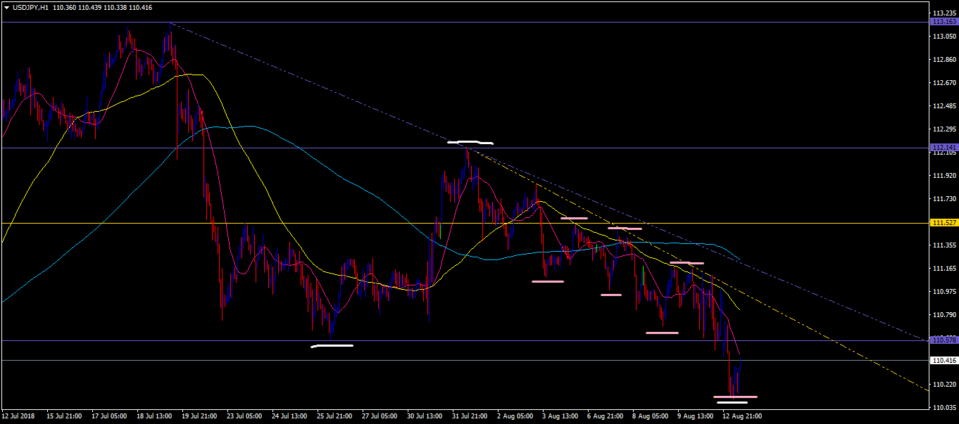Click the 113.050 price scale value
This screenshot has width=959, height=424.
(944, 37)
